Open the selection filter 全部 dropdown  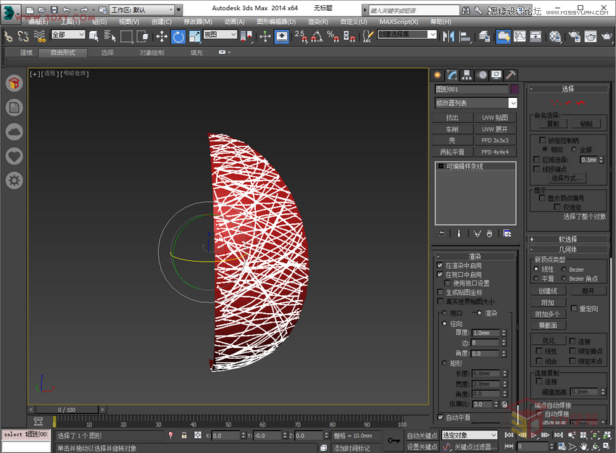pyautogui.click(x=69, y=34)
